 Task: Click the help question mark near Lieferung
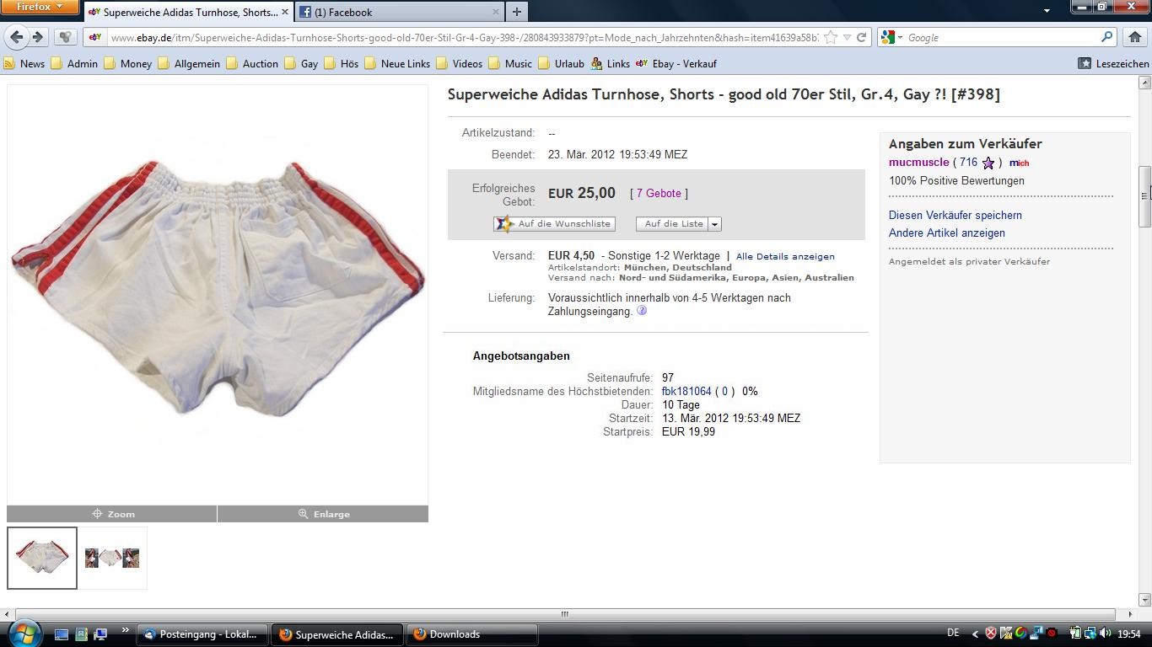642,311
